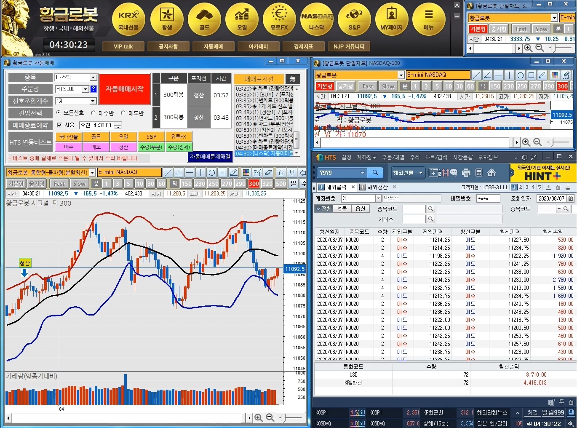577x428 pixels.
Task: Click eraser icon in main chart toolbar
Action: [268, 172]
